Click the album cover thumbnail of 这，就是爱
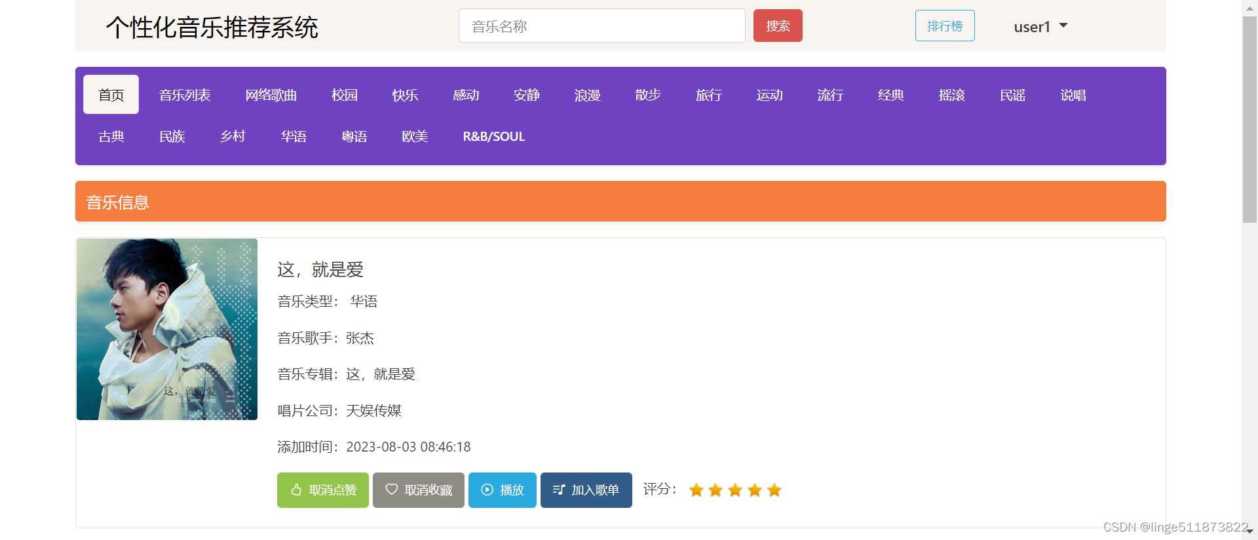Screen dimensions: 1258x540 (x=167, y=329)
